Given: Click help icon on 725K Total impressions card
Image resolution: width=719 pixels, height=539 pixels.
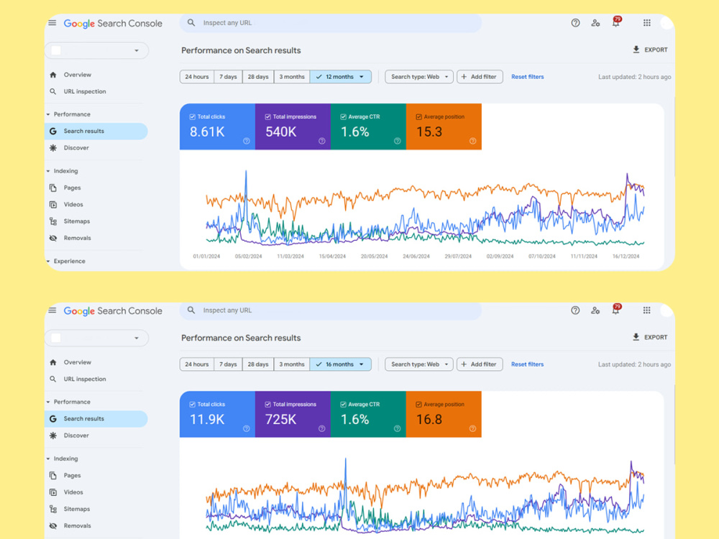Looking at the screenshot, I should pos(322,428).
